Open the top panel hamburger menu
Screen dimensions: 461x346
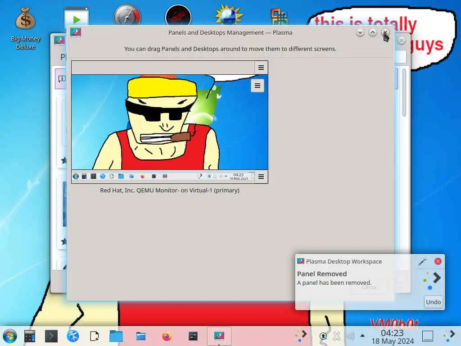pyautogui.click(x=261, y=68)
